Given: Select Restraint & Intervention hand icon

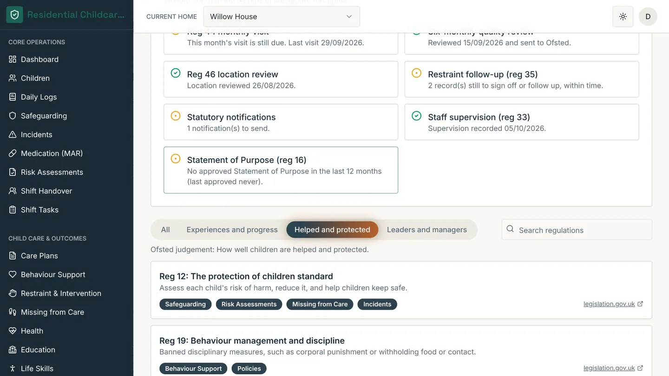Looking at the screenshot, I should tap(13, 293).
